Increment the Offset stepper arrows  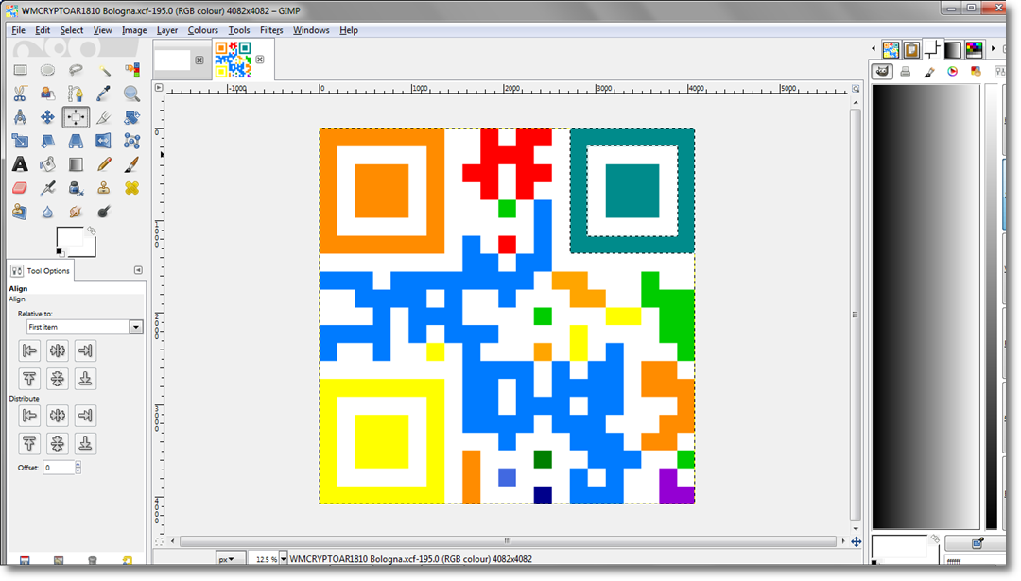point(78,465)
